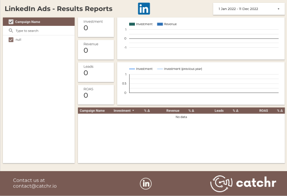287x196 pixels.
Task: Click the catchr logo in footer
Action: point(243,184)
